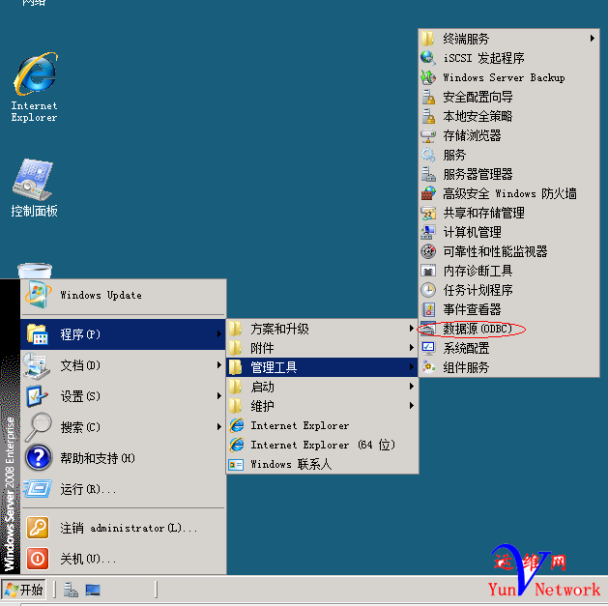Expand the 维护 submenu arrow
Screen dimensions: 608x606
pyautogui.click(x=411, y=406)
